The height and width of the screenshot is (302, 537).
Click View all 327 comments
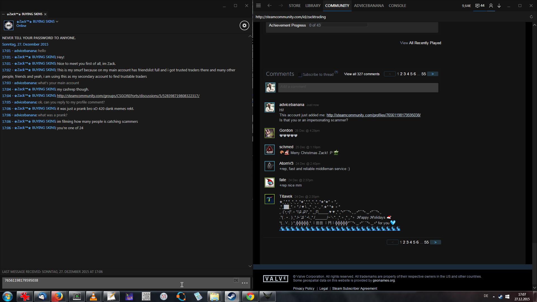(362, 74)
